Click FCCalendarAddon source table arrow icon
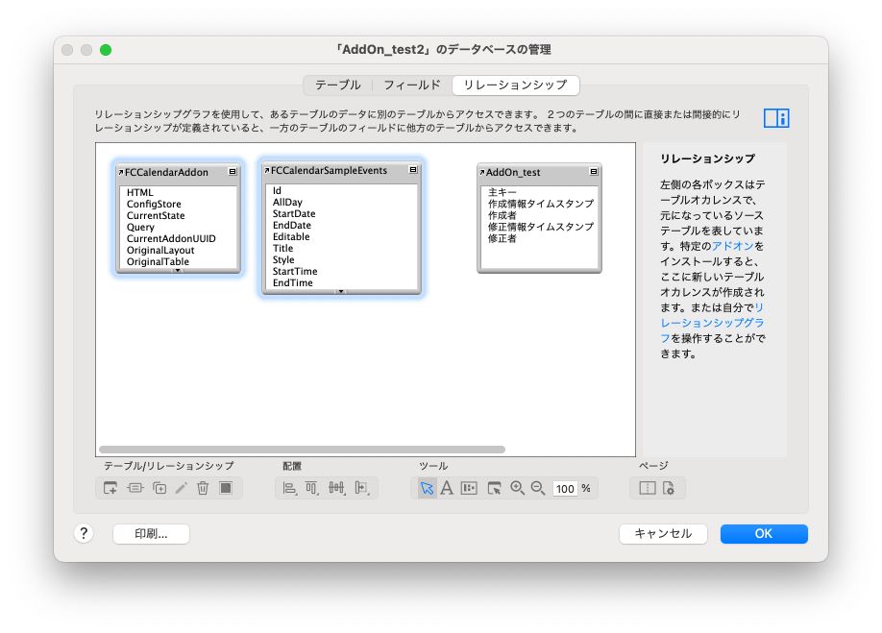Screen dimensions: 882x633 pyautogui.click(x=121, y=172)
